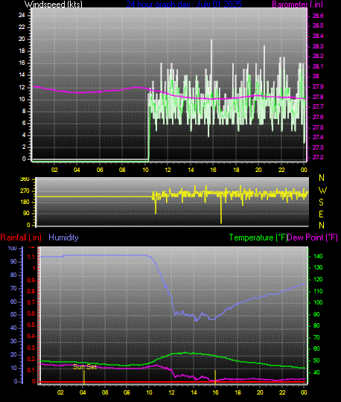
Task: Select the "Humidity" legend label
Action: [63, 237]
